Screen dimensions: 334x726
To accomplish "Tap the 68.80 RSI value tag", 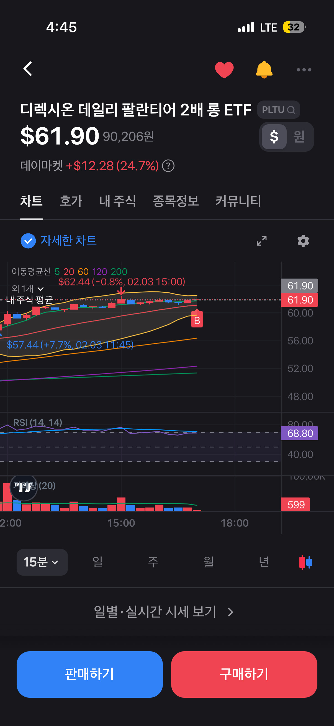I will 299,433.
